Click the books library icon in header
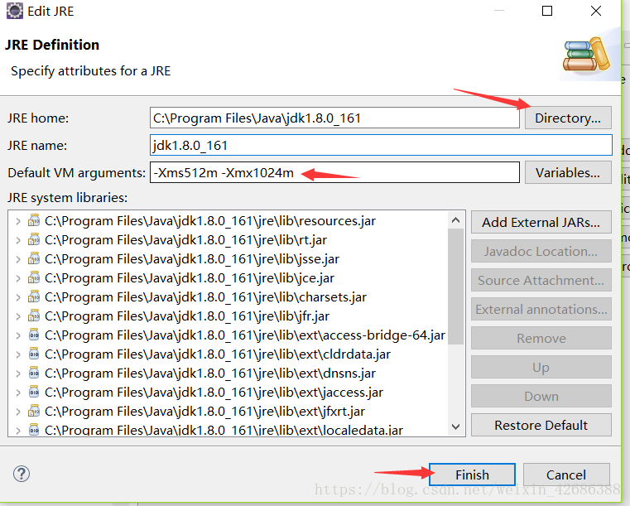Viewport: 630px width, 506px height. point(587,55)
